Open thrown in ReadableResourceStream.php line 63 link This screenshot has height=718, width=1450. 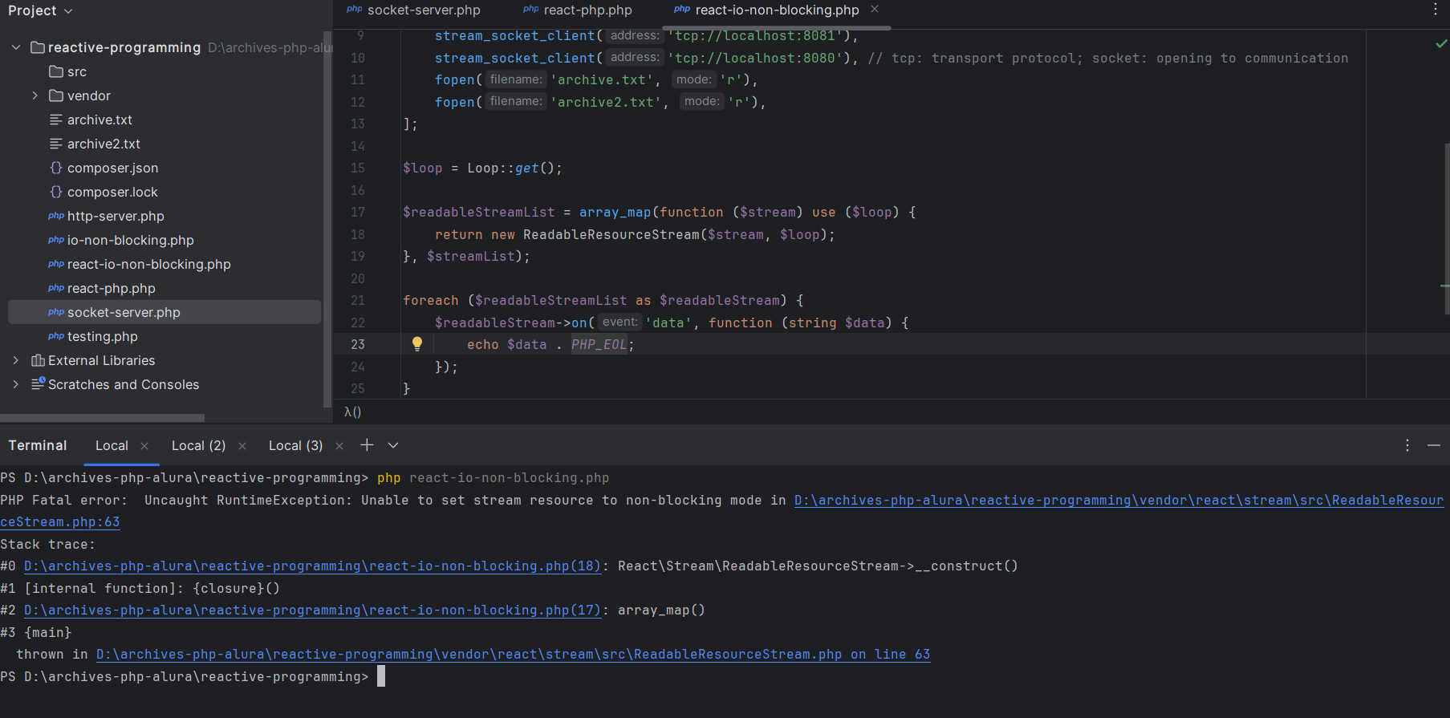tap(513, 655)
